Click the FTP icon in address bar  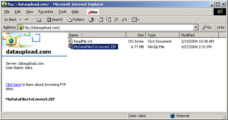pyautogui.click(x=21, y=27)
